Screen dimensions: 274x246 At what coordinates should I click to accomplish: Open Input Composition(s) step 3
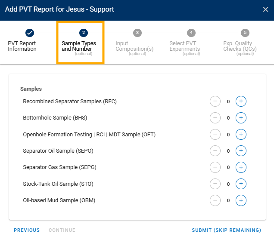point(134,43)
